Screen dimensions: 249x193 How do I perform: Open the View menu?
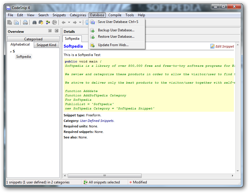click(x=31, y=15)
